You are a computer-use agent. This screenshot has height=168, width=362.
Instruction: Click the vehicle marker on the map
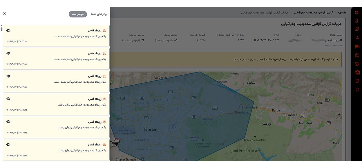coord(117,142)
